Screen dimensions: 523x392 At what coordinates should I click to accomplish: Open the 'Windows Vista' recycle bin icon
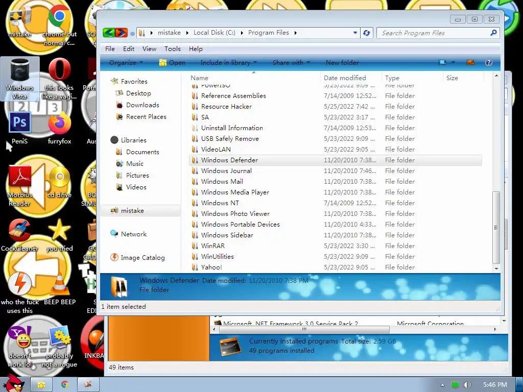click(x=20, y=79)
